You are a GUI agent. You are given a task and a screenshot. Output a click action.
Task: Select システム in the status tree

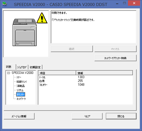pos(20,90)
